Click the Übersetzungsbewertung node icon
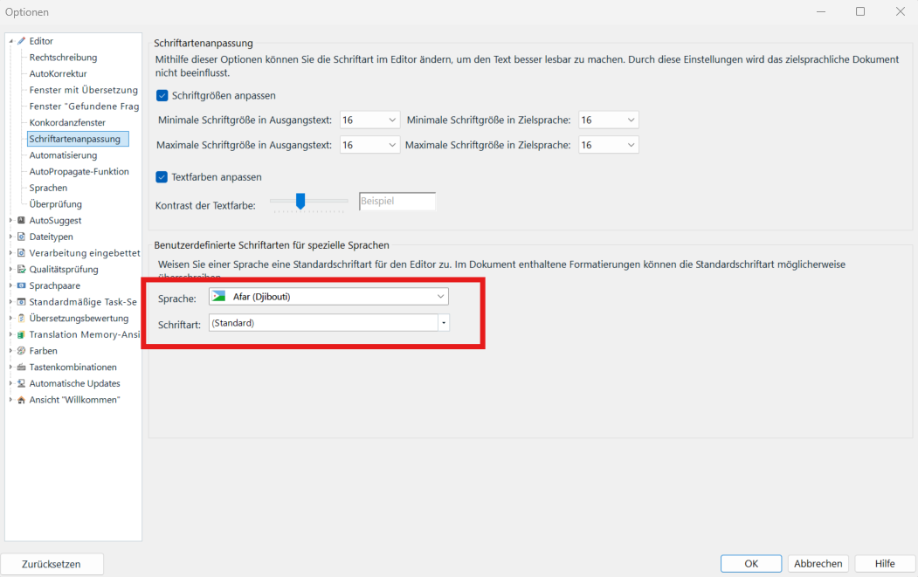The height and width of the screenshot is (577, 918). click(22, 319)
